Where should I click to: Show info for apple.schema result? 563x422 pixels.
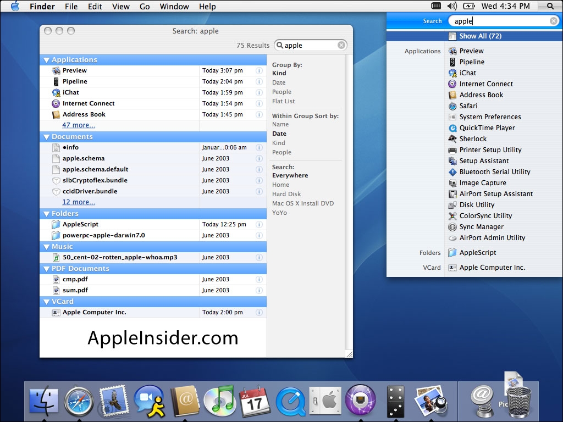click(x=259, y=159)
